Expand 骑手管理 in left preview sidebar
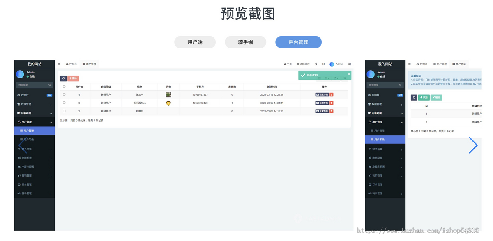Screen dimensions: 493x241 (35, 193)
